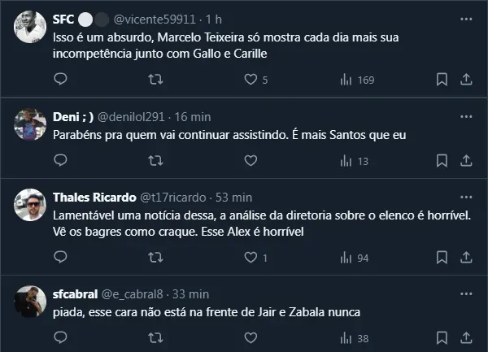Share Thales Ricardo's tweet
Screen dimensions: 488x352
click(466, 258)
